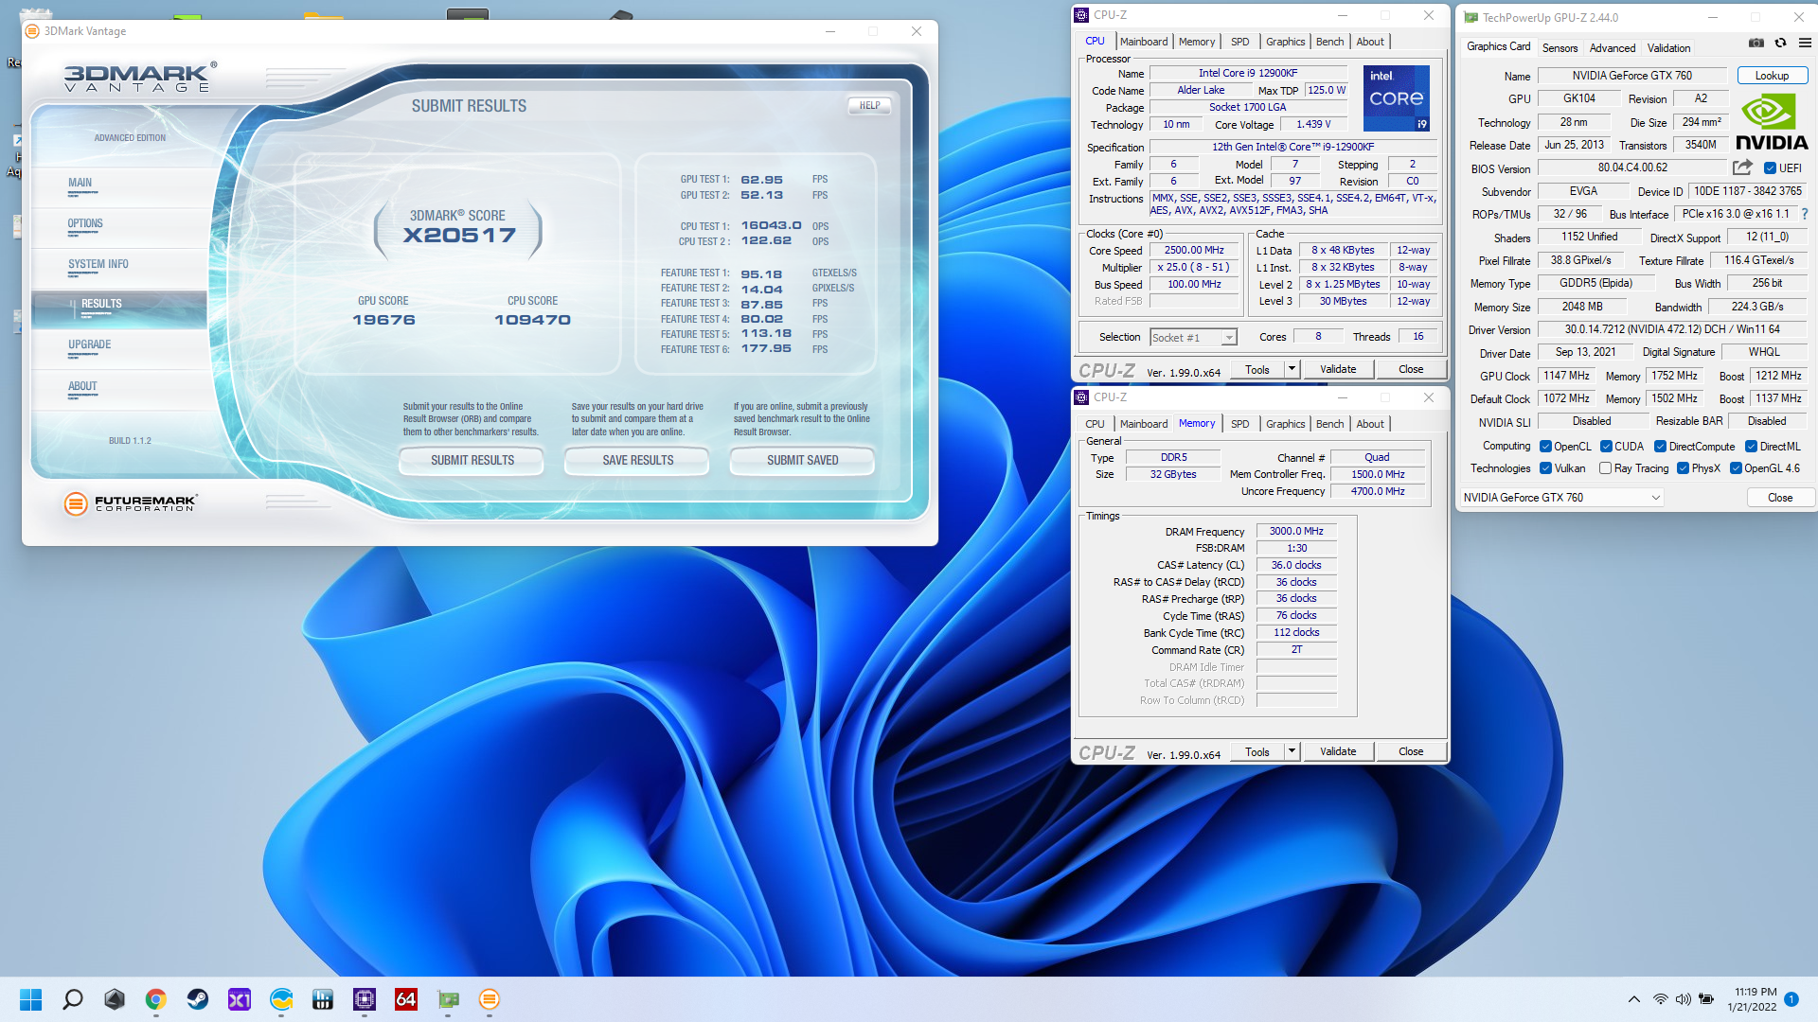Click the blue striped app taskbar icon
Image resolution: width=1818 pixels, height=1022 pixels.
323,999
